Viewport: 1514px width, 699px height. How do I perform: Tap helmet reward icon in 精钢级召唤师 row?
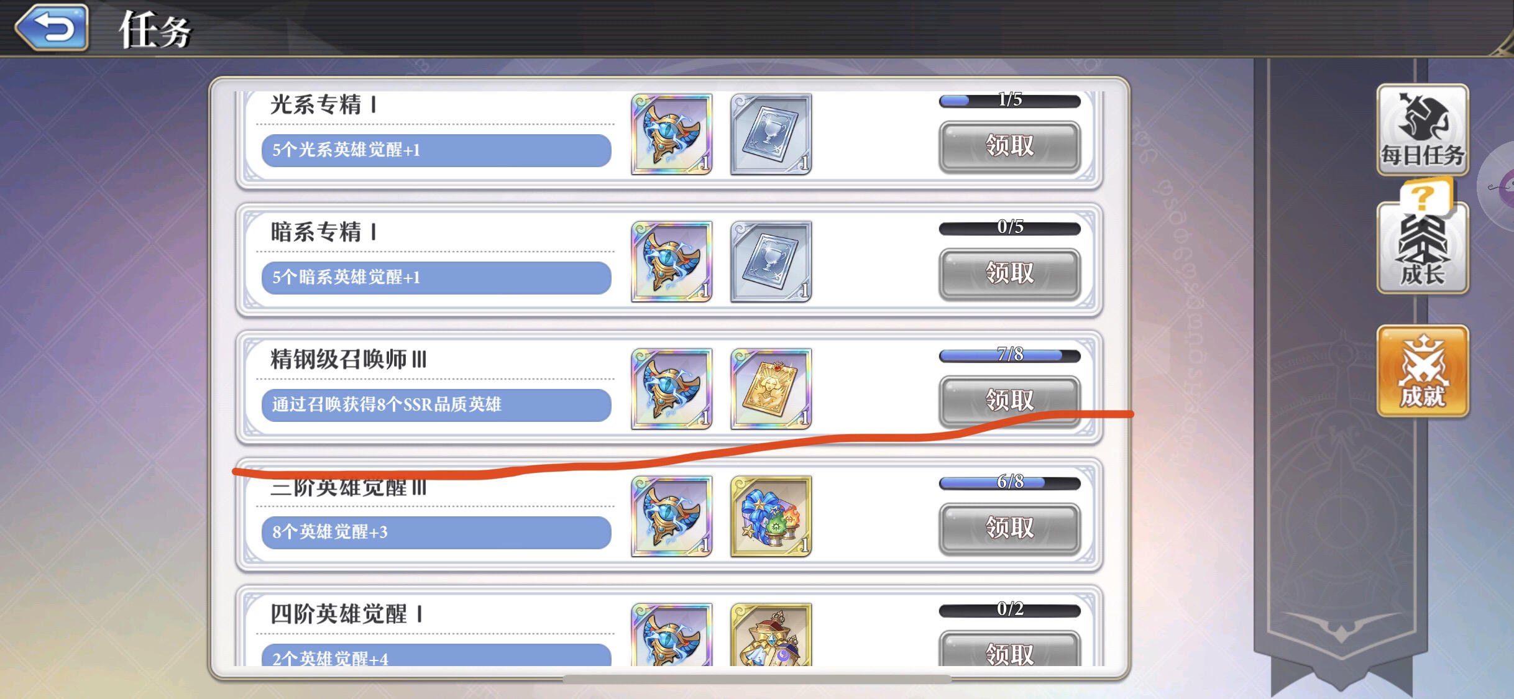pyautogui.click(x=672, y=389)
